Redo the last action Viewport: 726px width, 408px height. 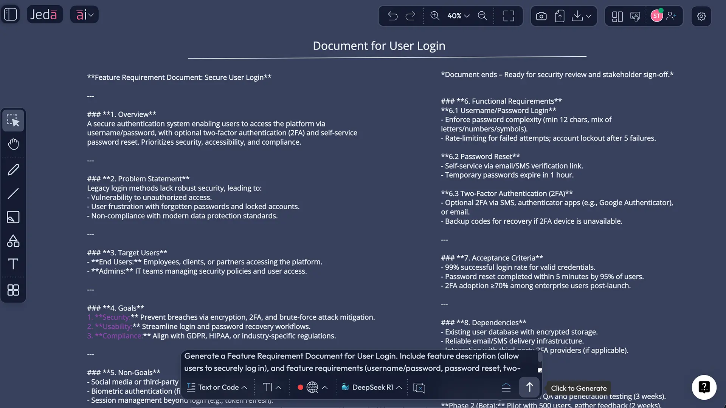pos(410,16)
